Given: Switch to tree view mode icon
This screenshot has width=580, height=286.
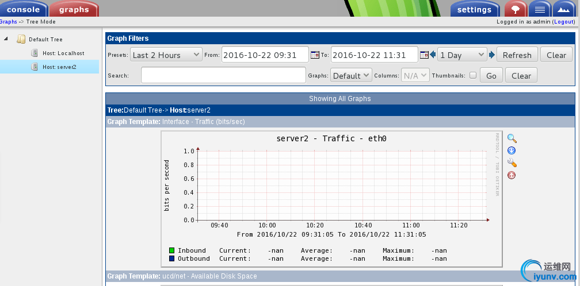Looking at the screenshot, I should click(x=516, y=9).
